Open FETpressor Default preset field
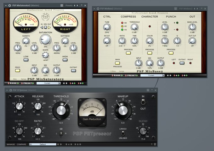The width and height of the screenshot is (214, 151). point(42,144)
